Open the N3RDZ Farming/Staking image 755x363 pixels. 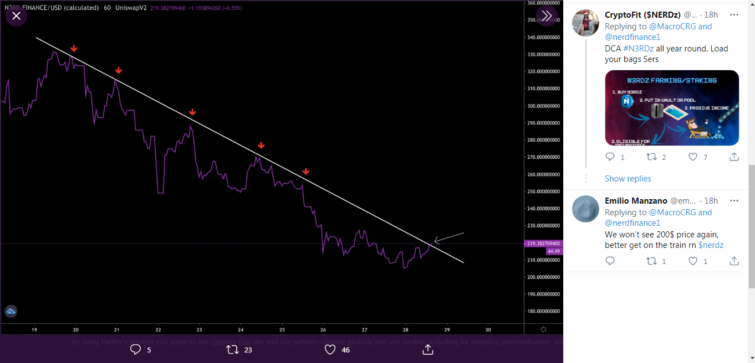672,108
